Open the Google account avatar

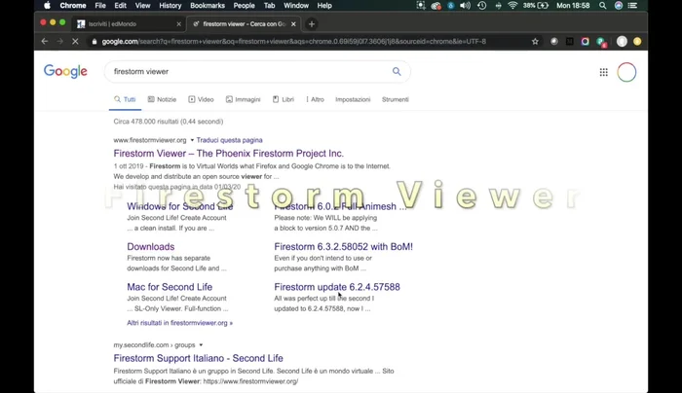(x=626, y=72)
